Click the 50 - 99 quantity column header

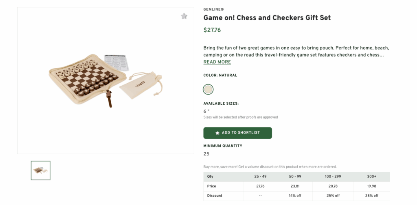[x=295, y=177]
